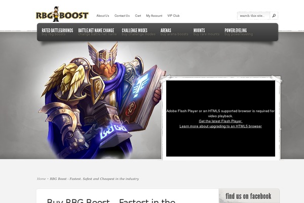
Task: Click Get the latest Flash Player link
Action: point(220,121)
